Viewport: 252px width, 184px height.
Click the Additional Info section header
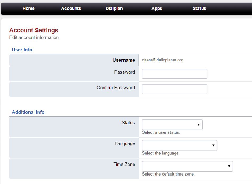(28, 112)
